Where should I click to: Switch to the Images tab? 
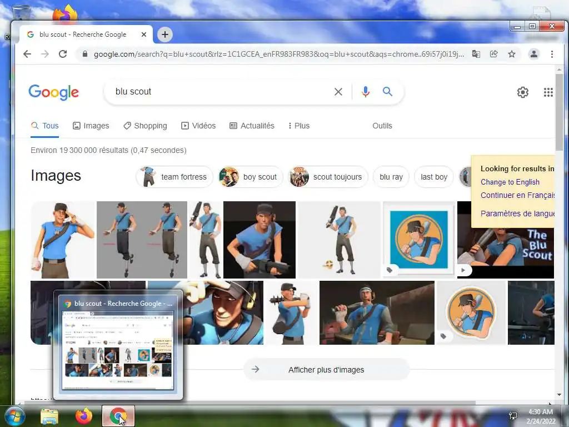point(91,126)
